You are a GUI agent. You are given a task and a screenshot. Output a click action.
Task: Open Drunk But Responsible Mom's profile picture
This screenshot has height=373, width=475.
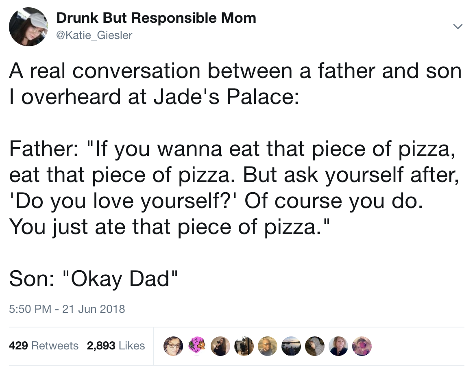pyautogui.click(x=28, y=27)
